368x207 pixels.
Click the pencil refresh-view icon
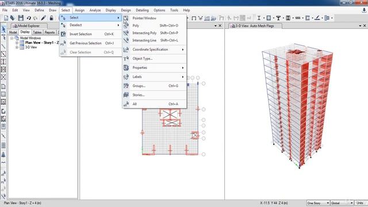coord(44,18)
